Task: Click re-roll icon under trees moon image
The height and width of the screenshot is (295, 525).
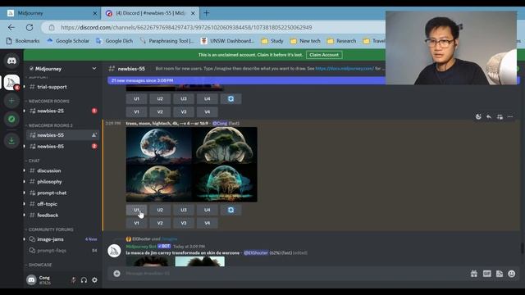Action: pyautogui.click(x=231, y=210)
